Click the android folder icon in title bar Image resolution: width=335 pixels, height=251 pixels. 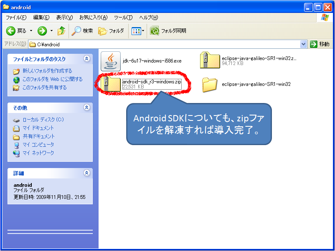6,7
